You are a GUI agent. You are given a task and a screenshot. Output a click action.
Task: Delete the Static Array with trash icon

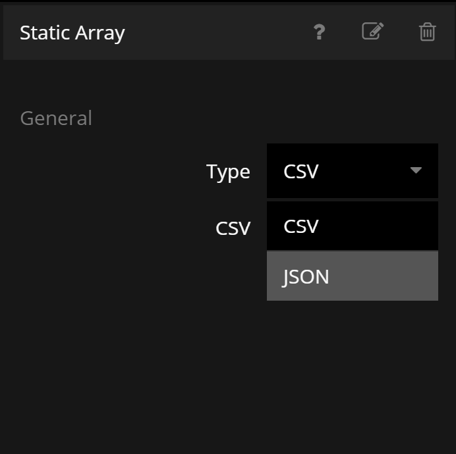click(427, 32)
